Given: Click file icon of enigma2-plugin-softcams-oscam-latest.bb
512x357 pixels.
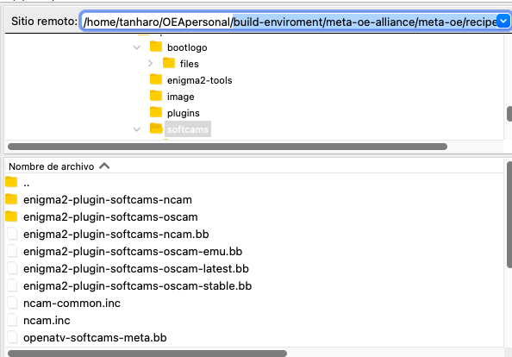Looking at the screenshot, I should [x=12, y=268].
